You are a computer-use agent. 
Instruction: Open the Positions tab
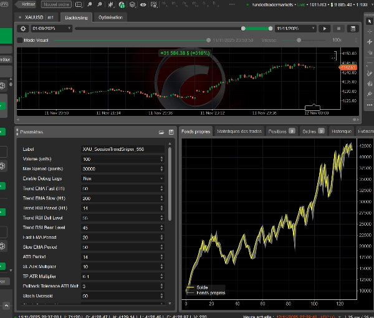click(282, 132)
